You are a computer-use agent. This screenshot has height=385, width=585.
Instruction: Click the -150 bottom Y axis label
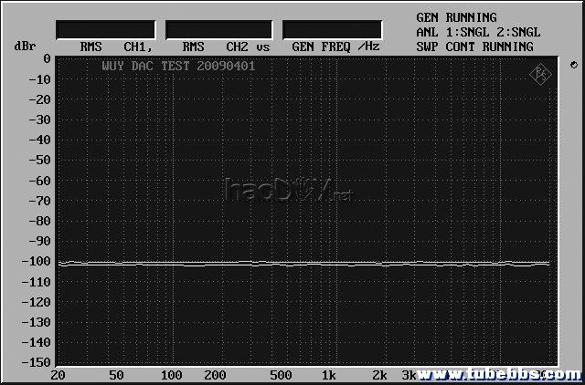35,362
